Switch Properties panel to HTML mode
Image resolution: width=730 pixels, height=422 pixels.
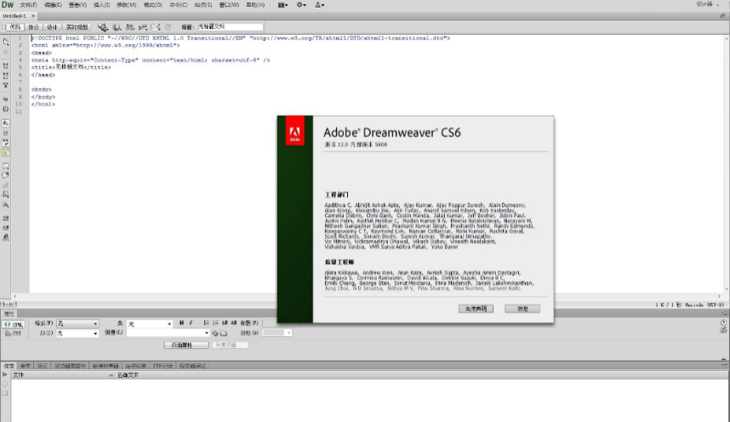(14, 324)
